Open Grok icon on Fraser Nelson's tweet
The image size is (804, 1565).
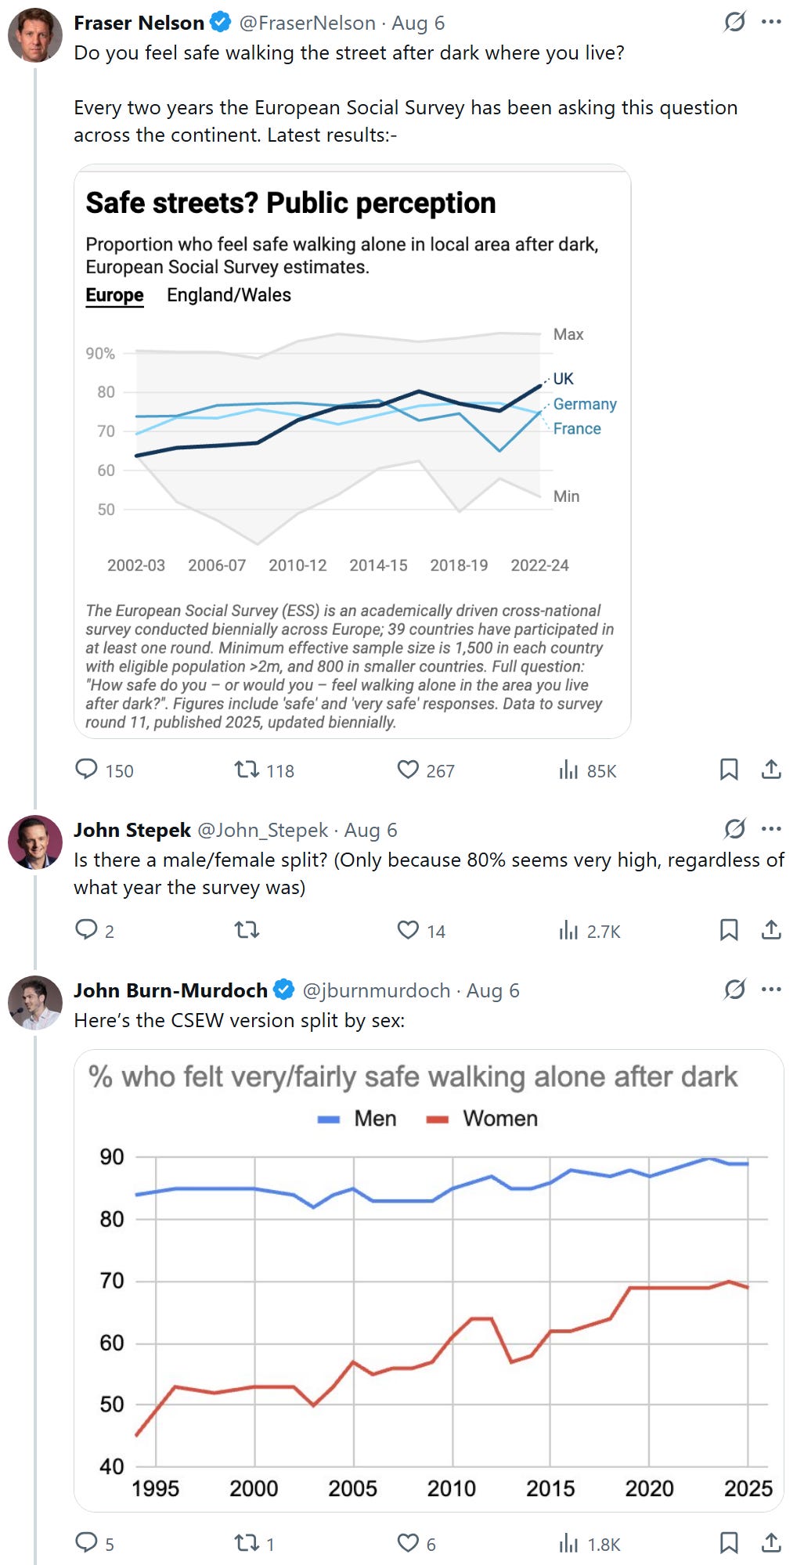(734, 22)
